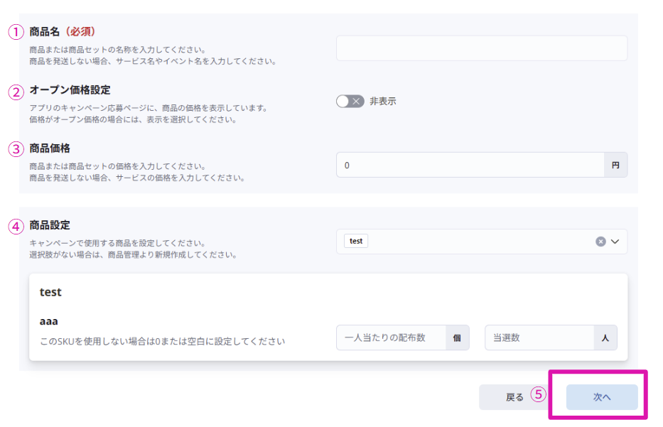
Task: Click the bold test heading in SKU card
Action: tap(50, 292)
